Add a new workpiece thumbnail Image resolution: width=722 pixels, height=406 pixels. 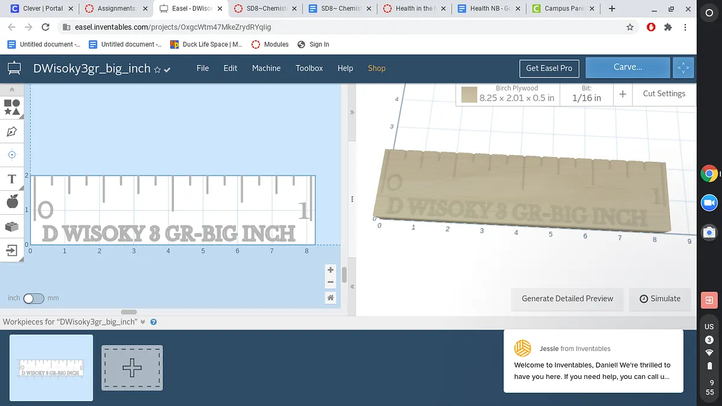click(x=132, y=368)
